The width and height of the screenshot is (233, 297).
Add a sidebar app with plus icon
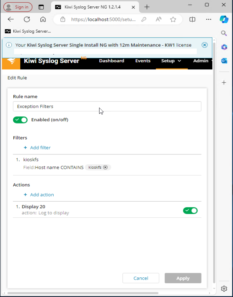pyautogui.click(x=224, y=83)
